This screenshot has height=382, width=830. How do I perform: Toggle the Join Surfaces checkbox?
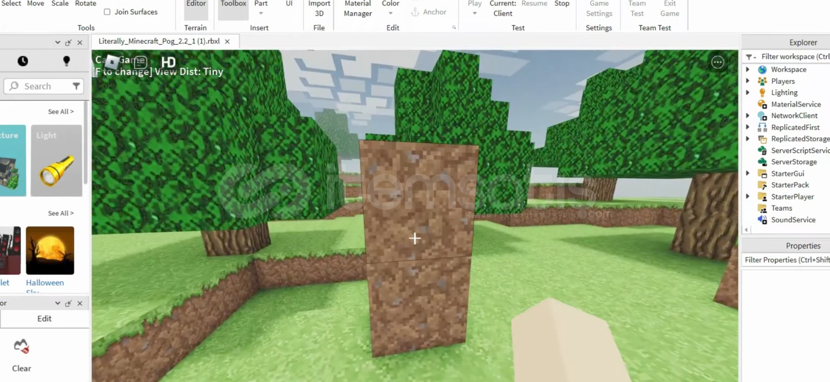107,12
